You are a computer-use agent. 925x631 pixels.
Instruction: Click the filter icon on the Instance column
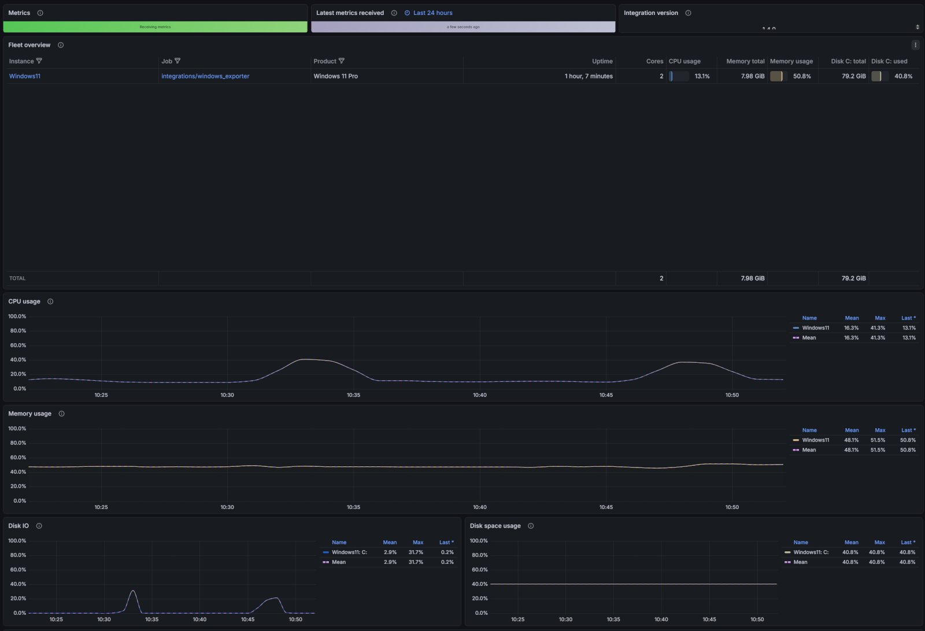click(x=39, y=61)
